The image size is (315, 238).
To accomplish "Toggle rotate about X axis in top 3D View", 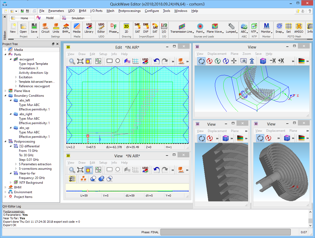I will 210,61.
